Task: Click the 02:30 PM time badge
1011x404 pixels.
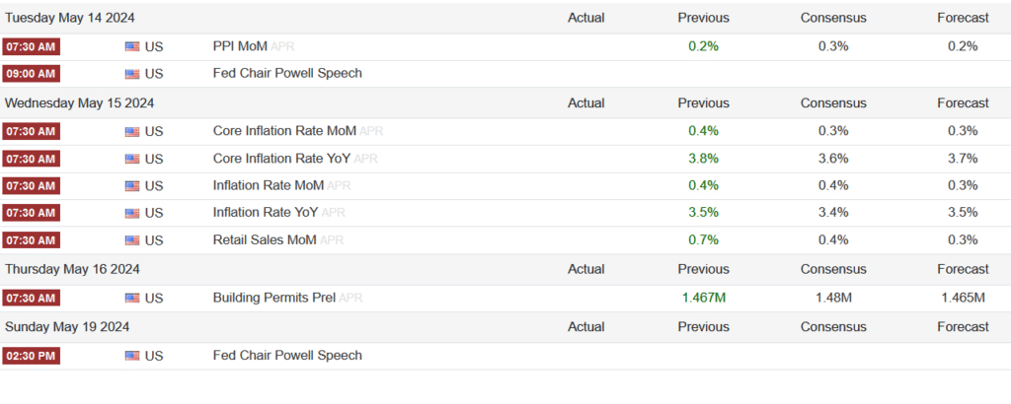Action: (x=31, y=356)
